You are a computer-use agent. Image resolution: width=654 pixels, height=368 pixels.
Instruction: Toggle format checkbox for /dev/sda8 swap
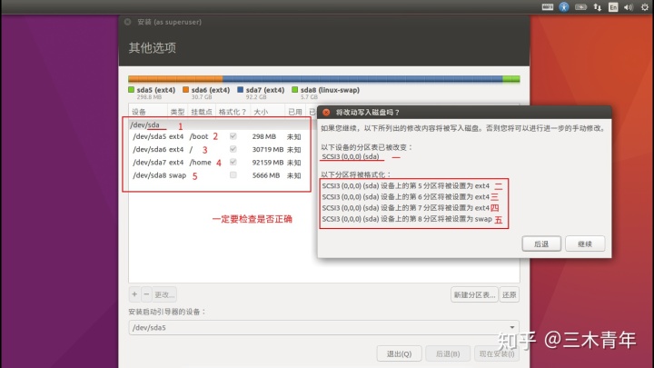(x=233, y=174)
